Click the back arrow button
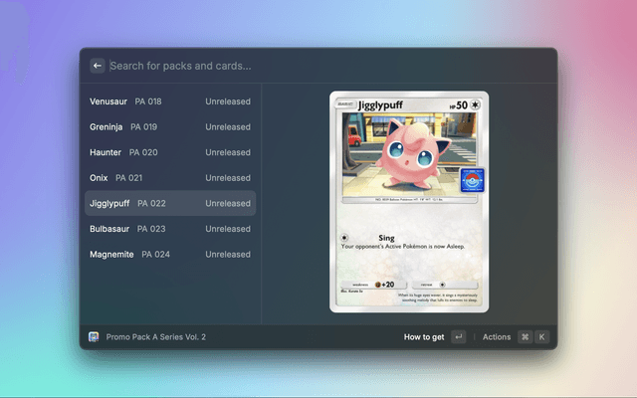 (x=98, y=66)
